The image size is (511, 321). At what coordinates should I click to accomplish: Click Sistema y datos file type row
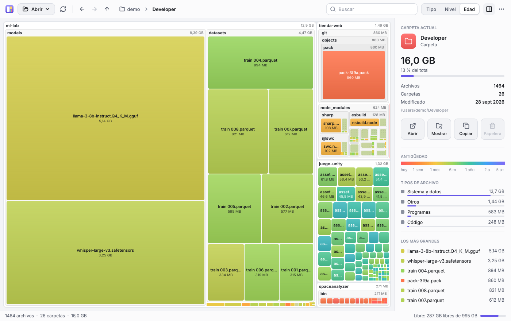click(453, 192)
